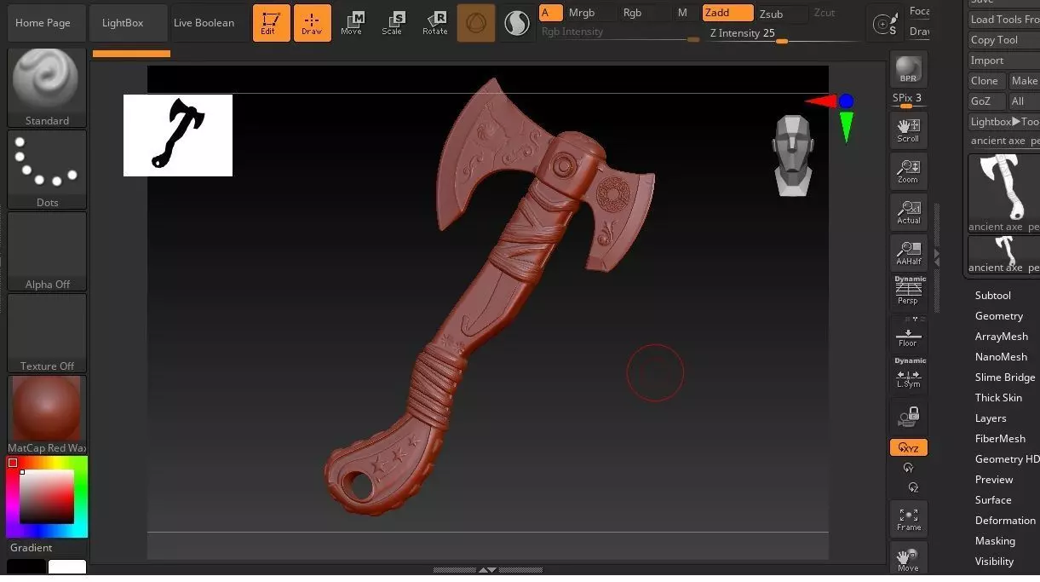Click the focal shift S circular icon
Image resolution: width=1040 pixels, height=582 pixels.
pos(886,24)
